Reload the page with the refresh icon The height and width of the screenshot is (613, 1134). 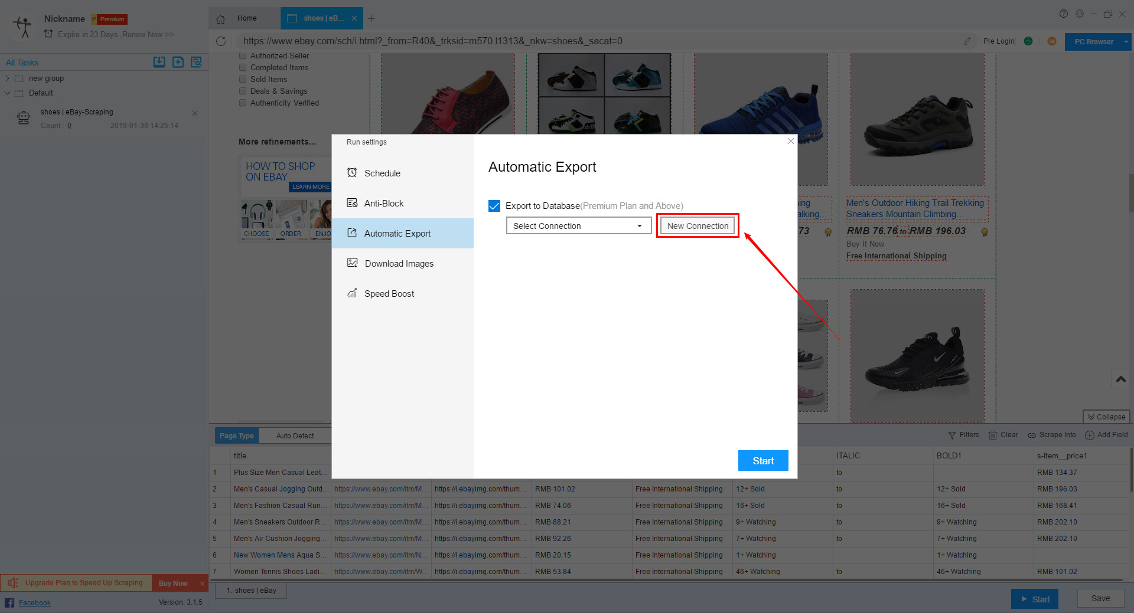(x=221, y=41)
